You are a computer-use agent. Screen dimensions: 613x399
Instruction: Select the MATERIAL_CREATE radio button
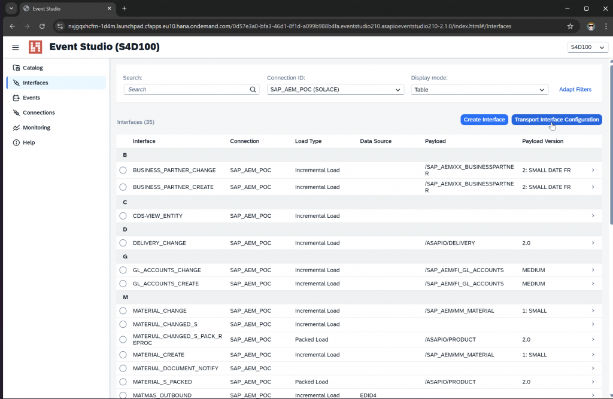point(123,355)
